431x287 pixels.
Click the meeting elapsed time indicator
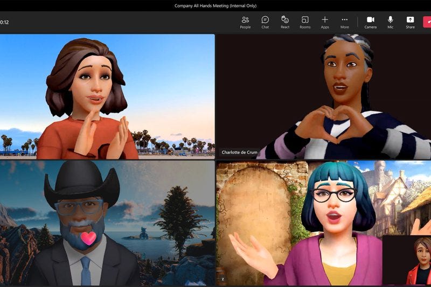tap(4, 22)
